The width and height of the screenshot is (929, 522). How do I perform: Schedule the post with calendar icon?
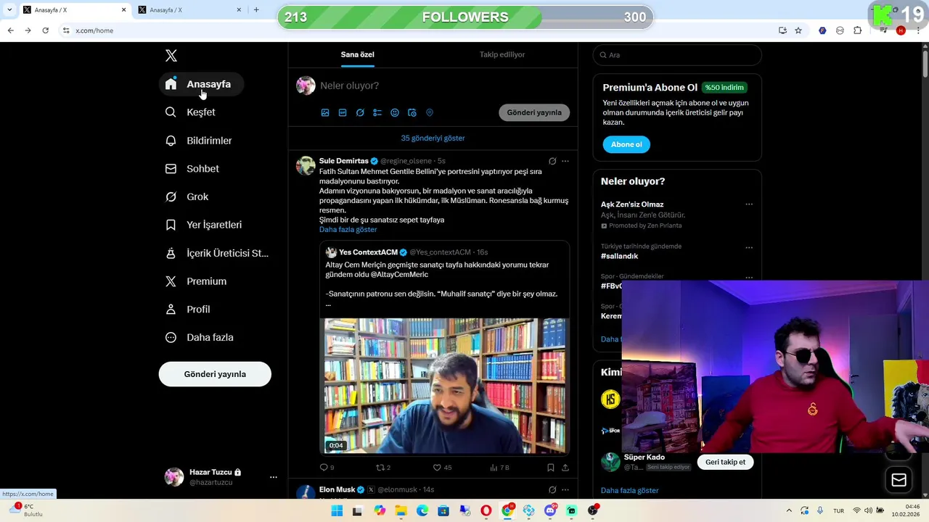412,112
